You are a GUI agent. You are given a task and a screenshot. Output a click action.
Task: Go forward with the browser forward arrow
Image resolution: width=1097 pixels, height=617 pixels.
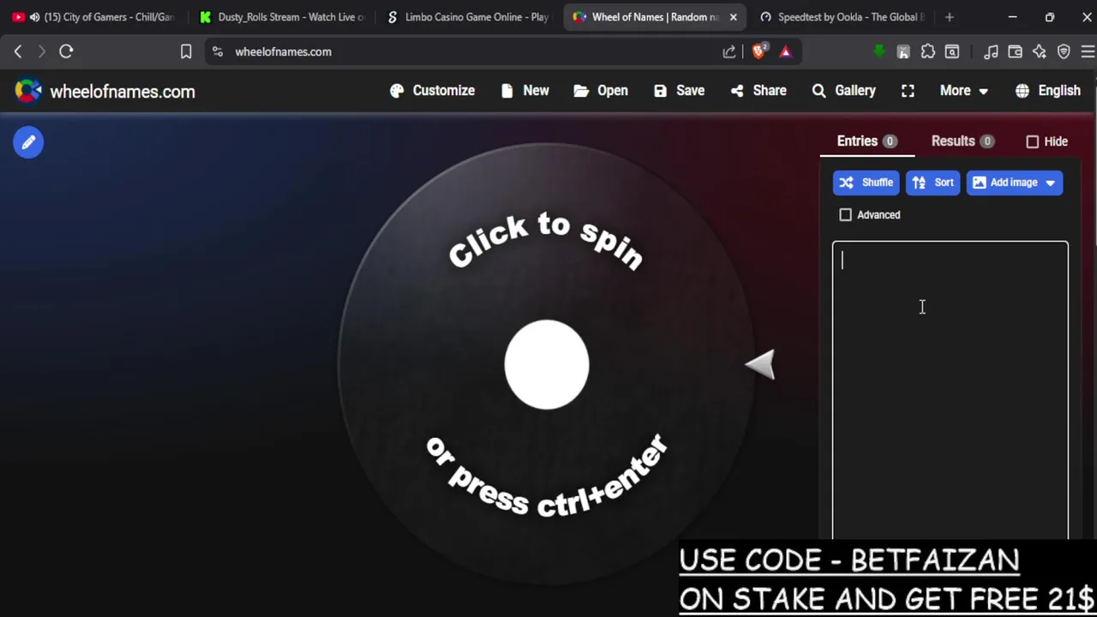tap(41, 51)
